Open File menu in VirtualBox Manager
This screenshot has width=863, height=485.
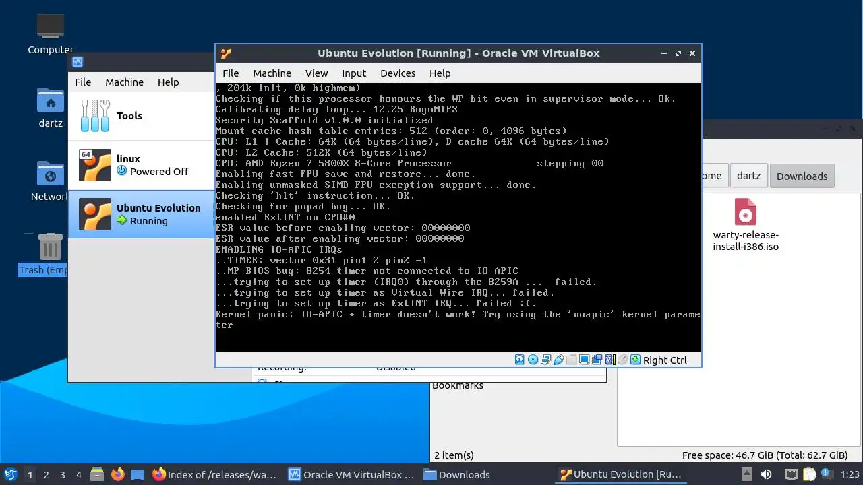coord(83,82)
